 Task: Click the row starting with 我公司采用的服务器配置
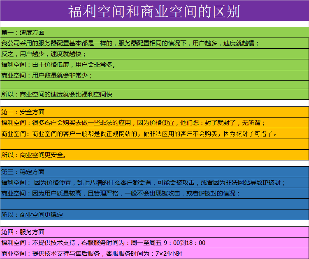130,43
